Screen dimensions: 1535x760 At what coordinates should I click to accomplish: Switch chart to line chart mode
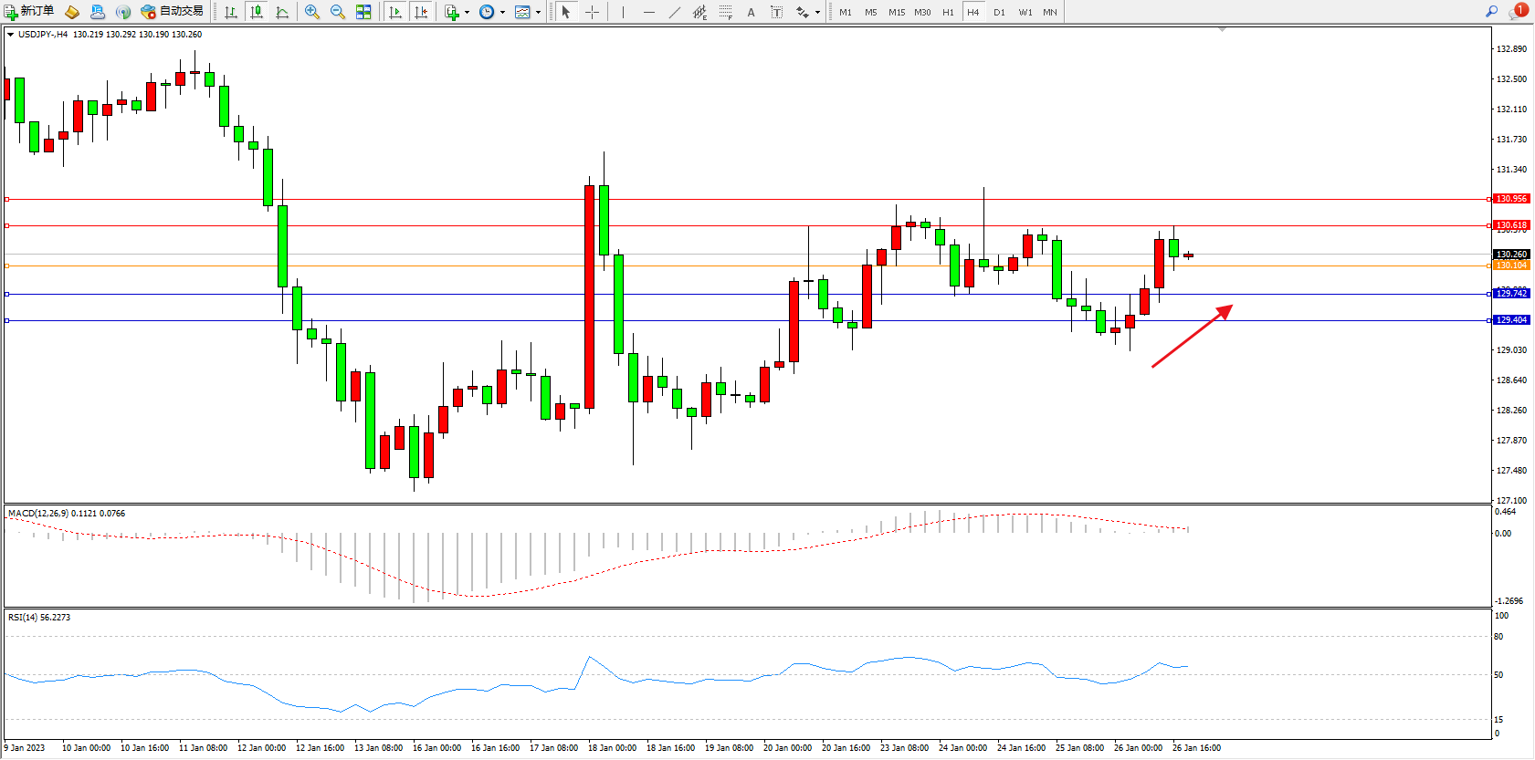[282, 12]
